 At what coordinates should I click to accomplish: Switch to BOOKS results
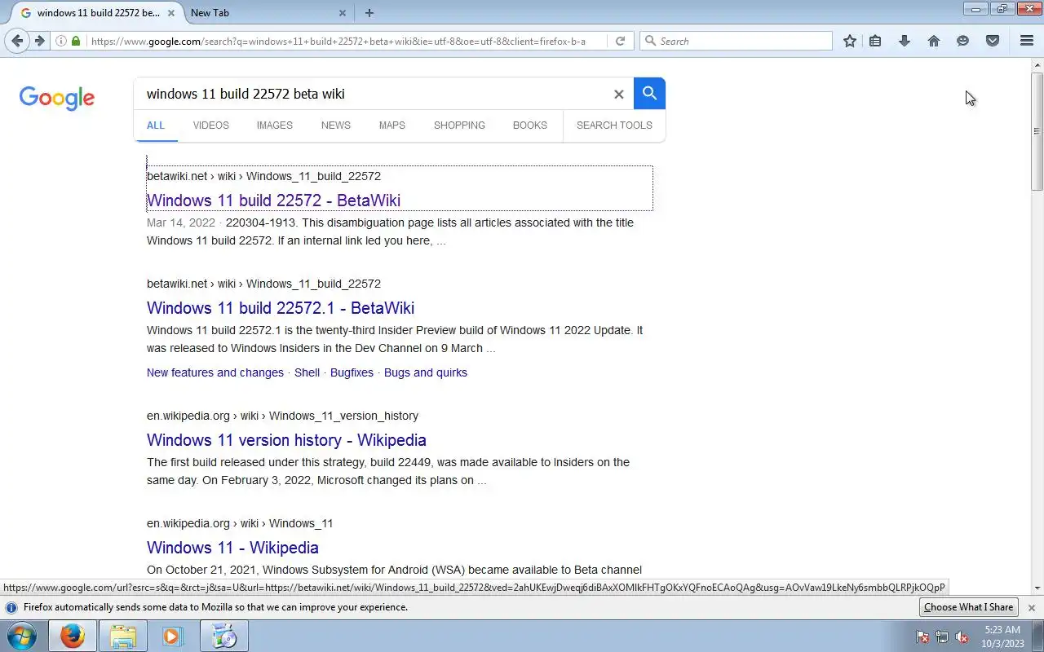(x=529, y=126)
